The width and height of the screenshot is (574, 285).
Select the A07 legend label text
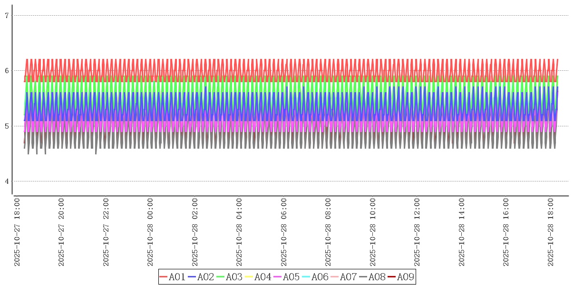pyautogui.click(x=348, y=277)
